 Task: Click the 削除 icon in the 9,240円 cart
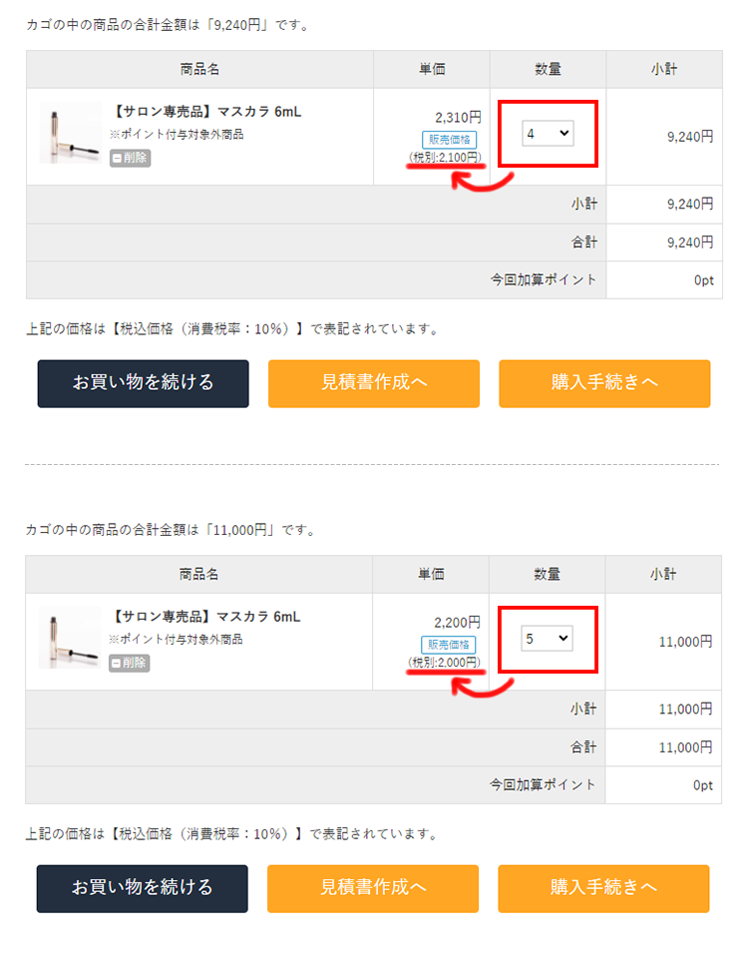pyautogui.click(x=131, y=158)
